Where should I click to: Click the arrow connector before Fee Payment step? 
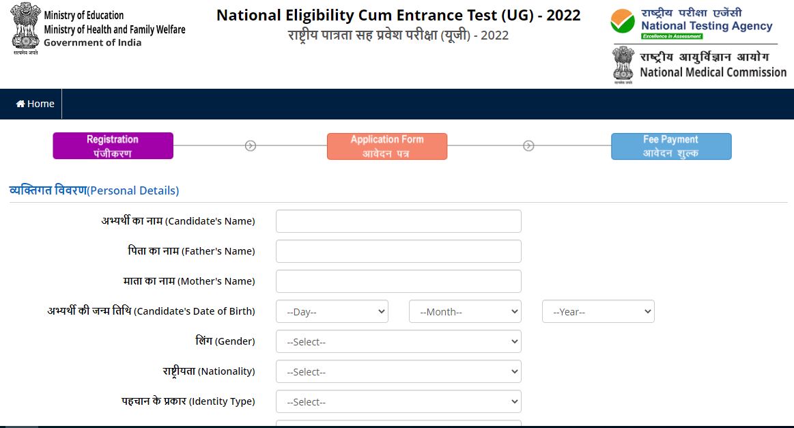[x=528, y=145]
